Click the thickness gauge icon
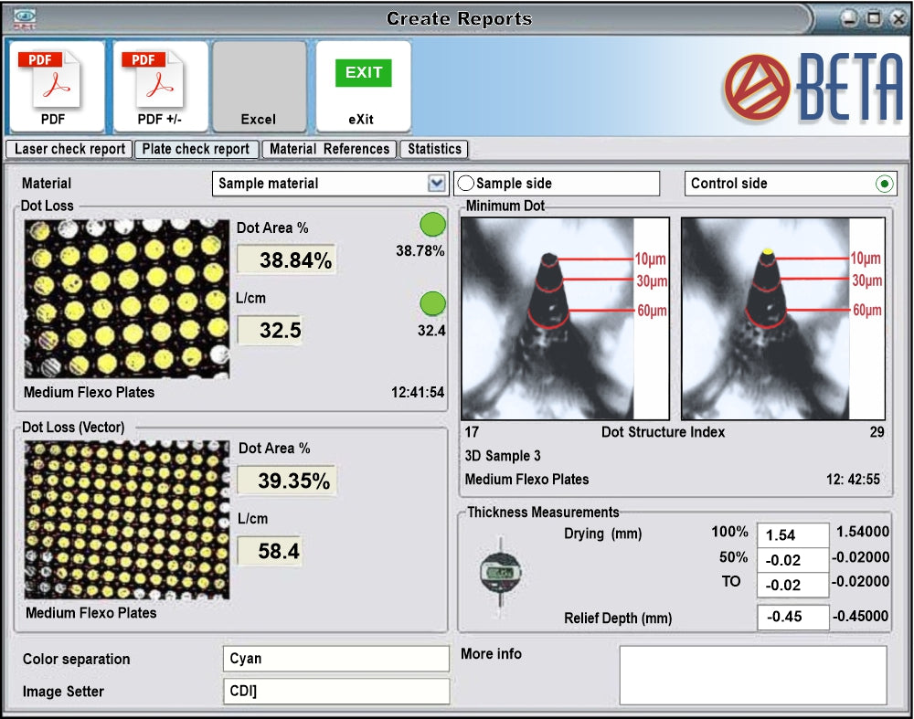The height and width of the screenshot is (719, 914). (x=500, y=572)
